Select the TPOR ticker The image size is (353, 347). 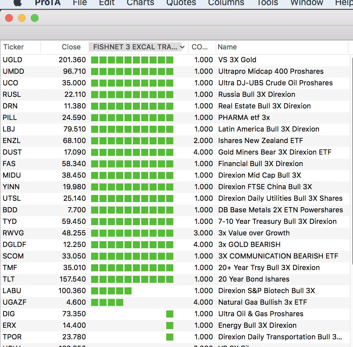coord(12,337)
